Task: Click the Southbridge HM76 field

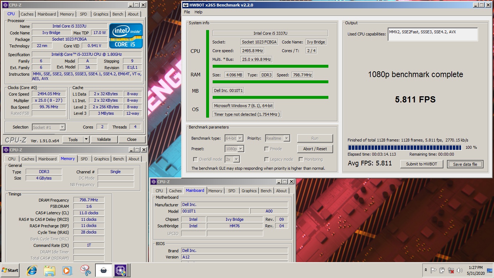Action: coord(235,226)
